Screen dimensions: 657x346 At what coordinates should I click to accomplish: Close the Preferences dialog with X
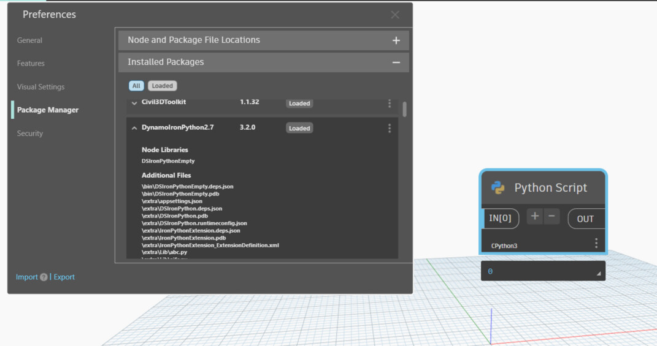pos(395,15)
